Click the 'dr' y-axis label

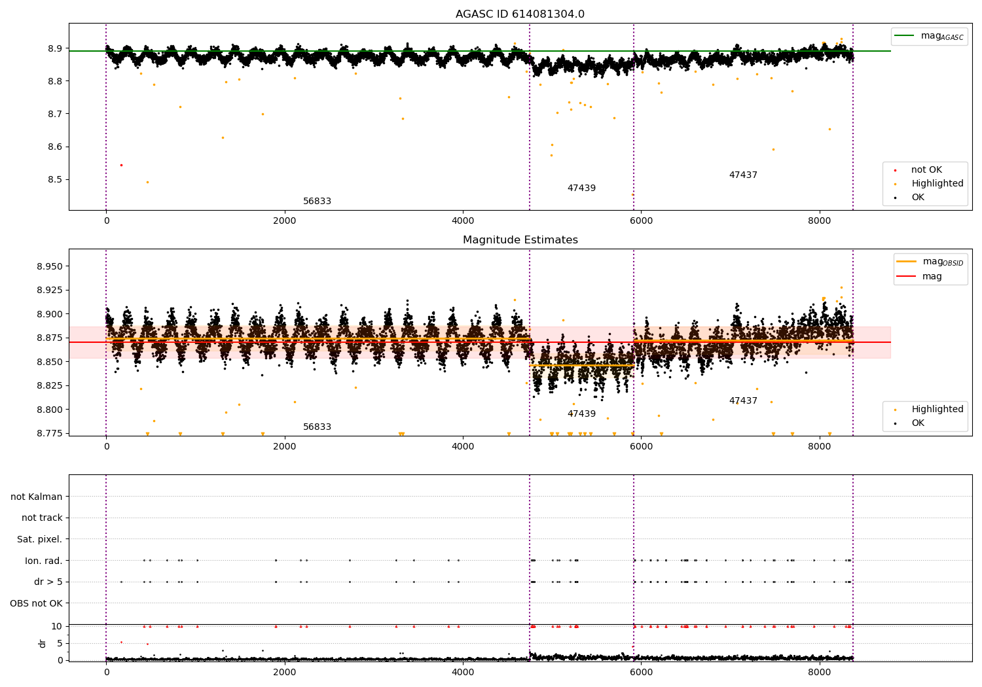(43, 643)
